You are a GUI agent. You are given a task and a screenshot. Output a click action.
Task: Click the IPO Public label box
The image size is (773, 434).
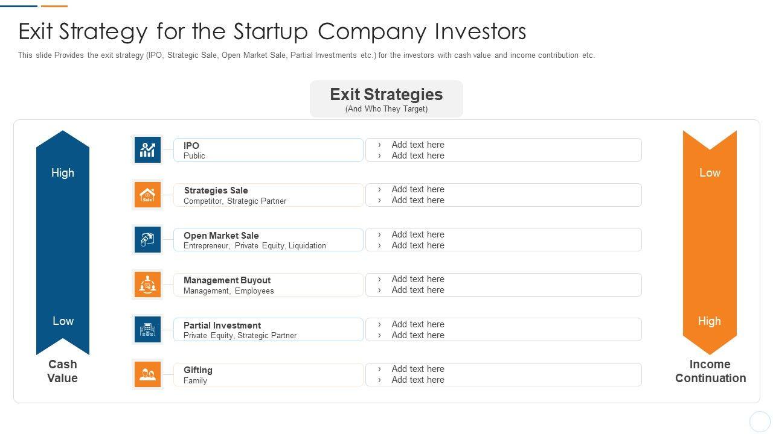[268, 150]
